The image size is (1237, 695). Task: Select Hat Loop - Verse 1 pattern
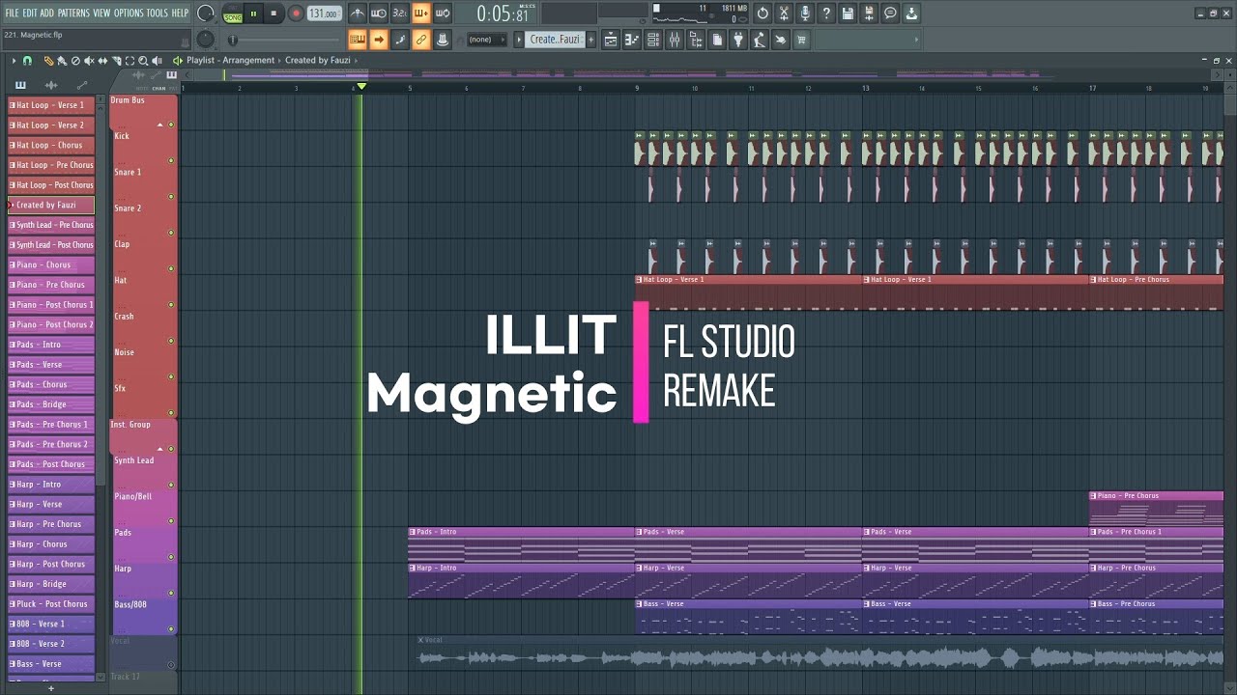coord(51,105)
